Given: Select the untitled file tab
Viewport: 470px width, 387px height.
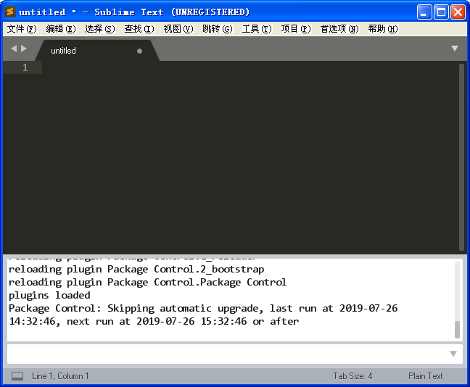Looking at the screenshot, I should coord(96,51).
